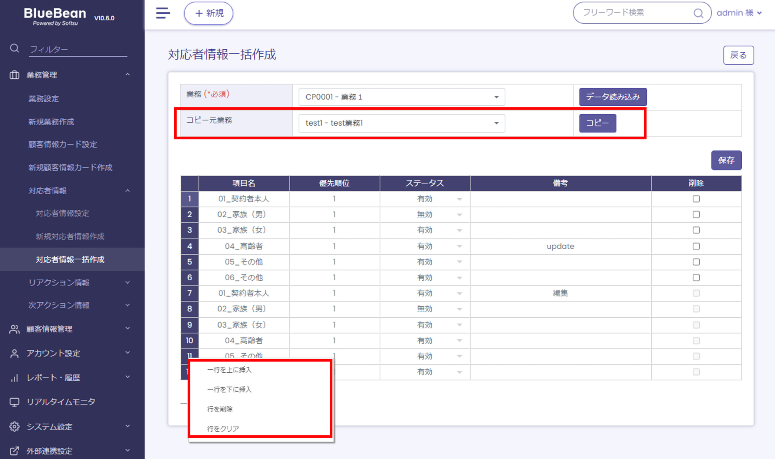Open the status dropdown in row 2

point(459,215)
